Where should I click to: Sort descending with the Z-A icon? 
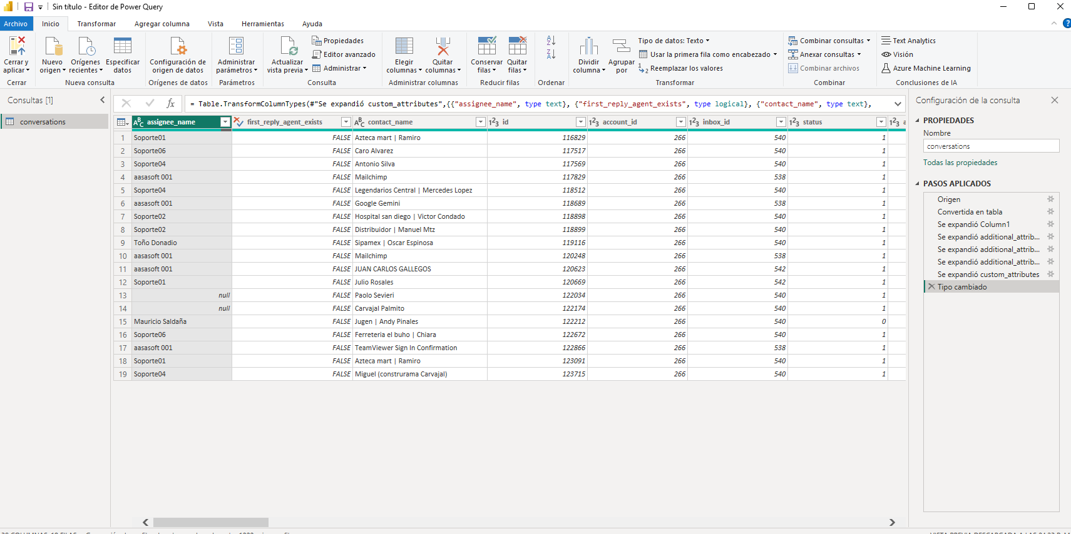[x=551, y=54]
